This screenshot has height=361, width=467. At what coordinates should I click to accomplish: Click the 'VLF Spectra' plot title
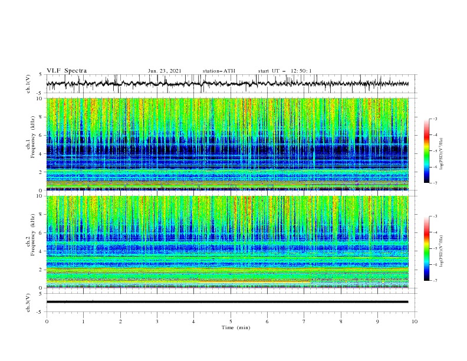67,71
